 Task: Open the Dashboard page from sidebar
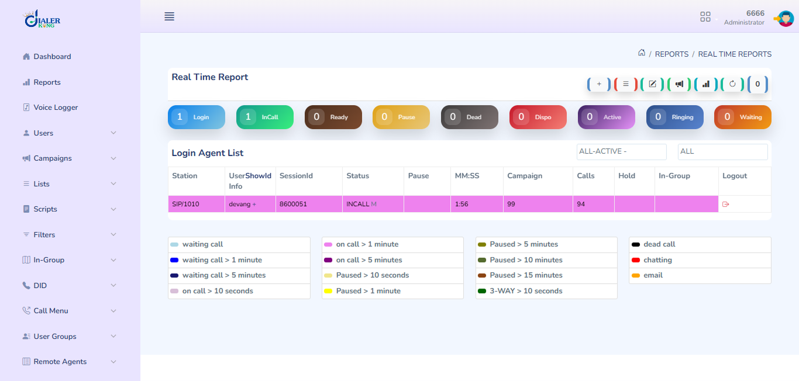pyautogui.click(x=52, y=57)
